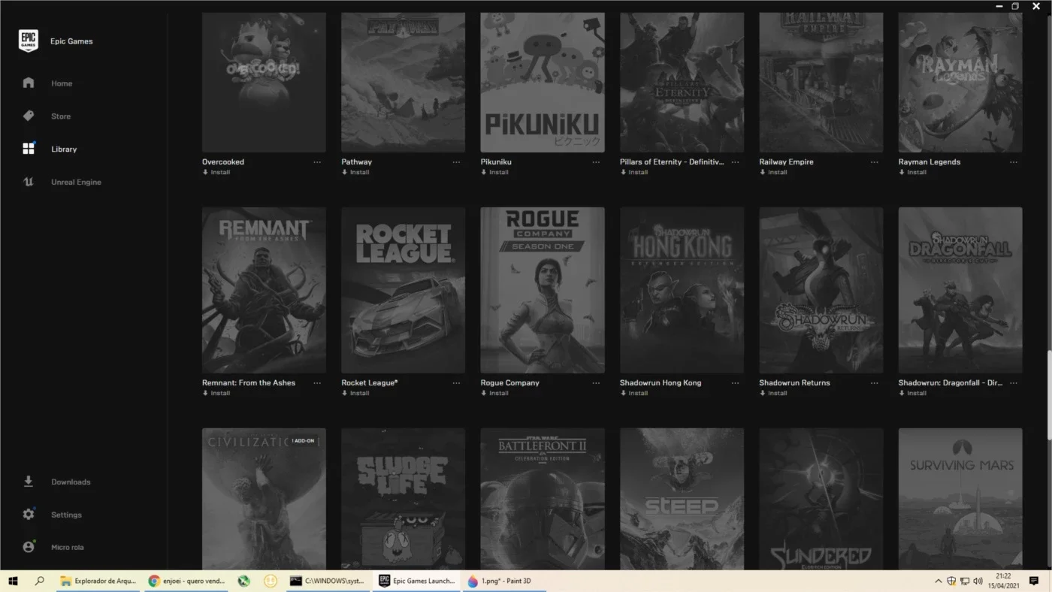Open the Unreal Engine logo icon
Viewport: 1052px width, 592px height.
(x=29, y=182)
